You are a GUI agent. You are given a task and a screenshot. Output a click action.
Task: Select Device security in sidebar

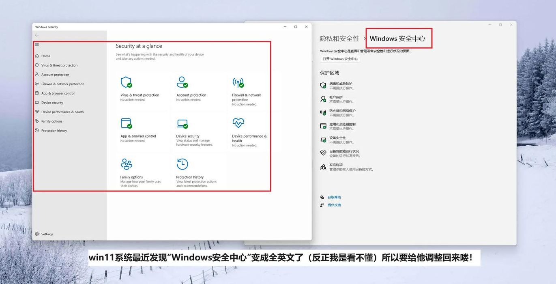pyautogui.click(x=52, y=103)
